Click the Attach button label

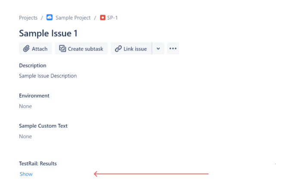[40, 49]
